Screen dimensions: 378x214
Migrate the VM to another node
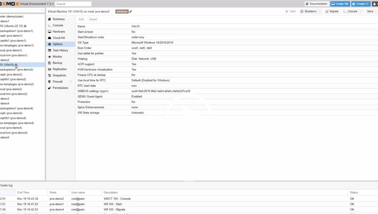(x=332, y=11)
